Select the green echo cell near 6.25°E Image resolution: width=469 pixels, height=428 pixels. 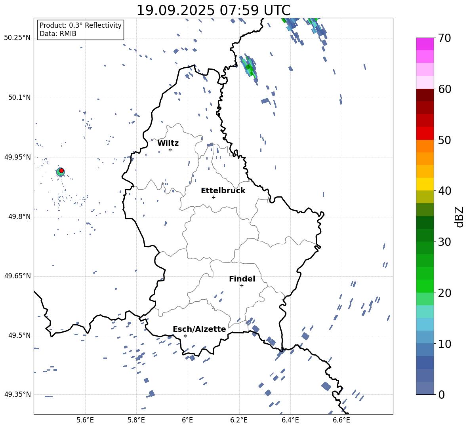coord(249,67)
